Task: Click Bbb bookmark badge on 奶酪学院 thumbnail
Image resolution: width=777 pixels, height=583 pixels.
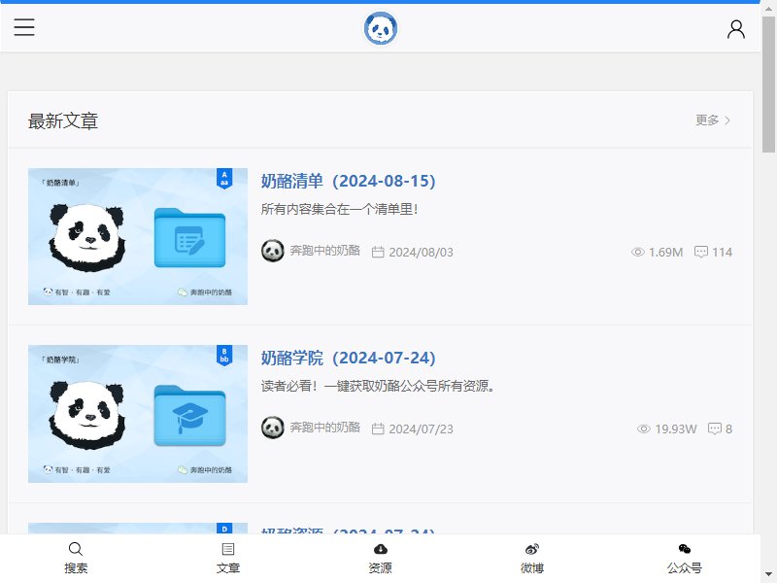Action: tap(224, 356)
